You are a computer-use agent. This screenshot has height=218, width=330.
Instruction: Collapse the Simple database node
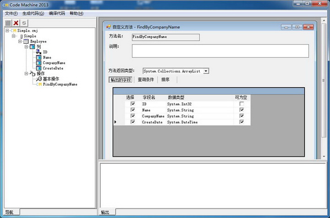click(x=14, y=36)
